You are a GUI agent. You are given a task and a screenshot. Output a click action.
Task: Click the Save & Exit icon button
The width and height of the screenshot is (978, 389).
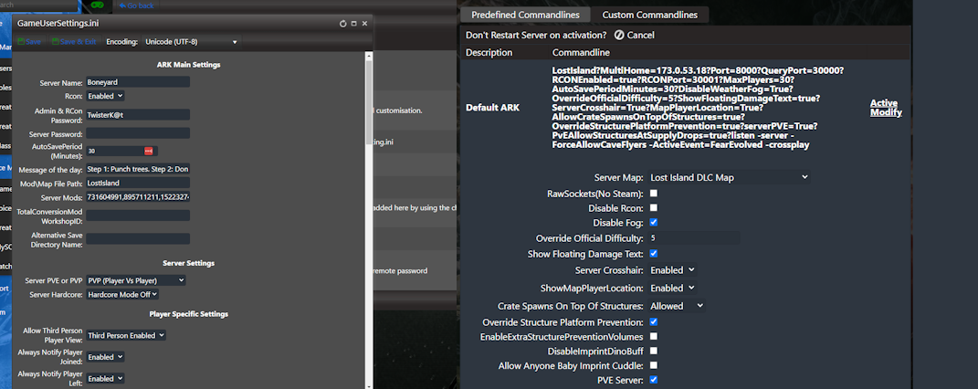pos(55,41)
